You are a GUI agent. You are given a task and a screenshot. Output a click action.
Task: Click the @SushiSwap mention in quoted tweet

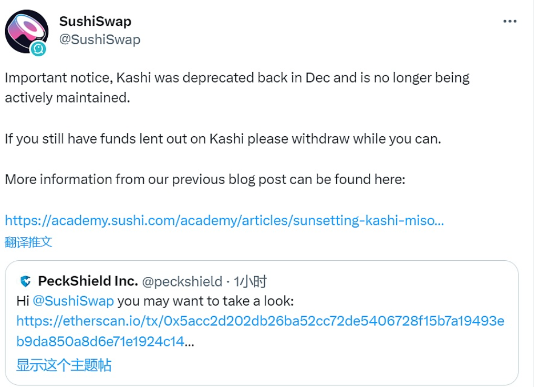tap(73, 301)
